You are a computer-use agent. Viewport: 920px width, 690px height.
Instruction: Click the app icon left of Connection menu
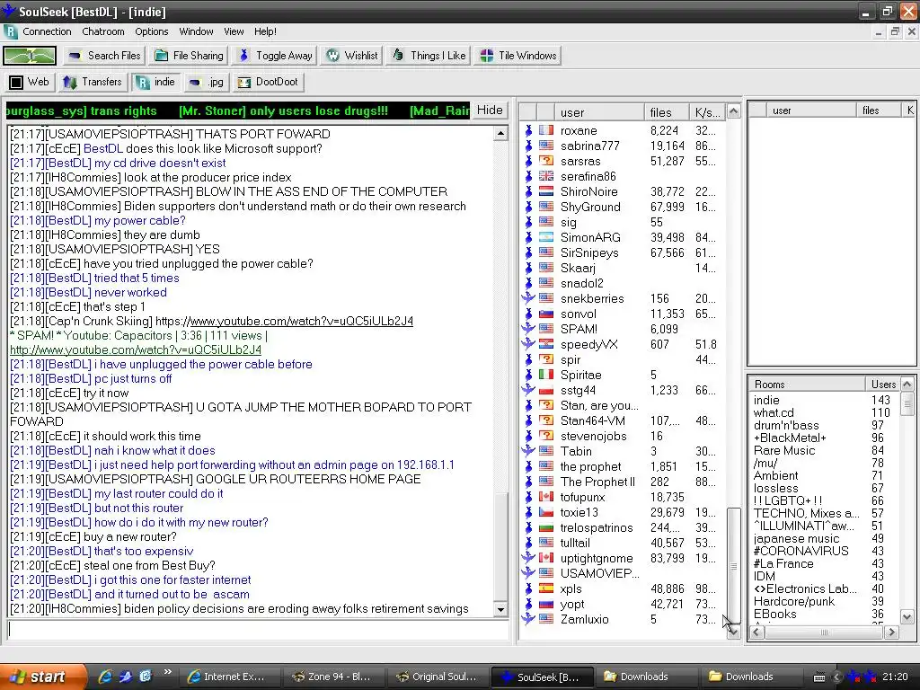[x=10, y=31]
